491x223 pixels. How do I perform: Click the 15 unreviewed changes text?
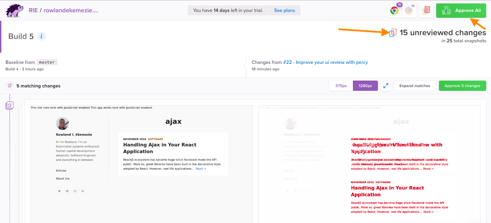[443, 33]
